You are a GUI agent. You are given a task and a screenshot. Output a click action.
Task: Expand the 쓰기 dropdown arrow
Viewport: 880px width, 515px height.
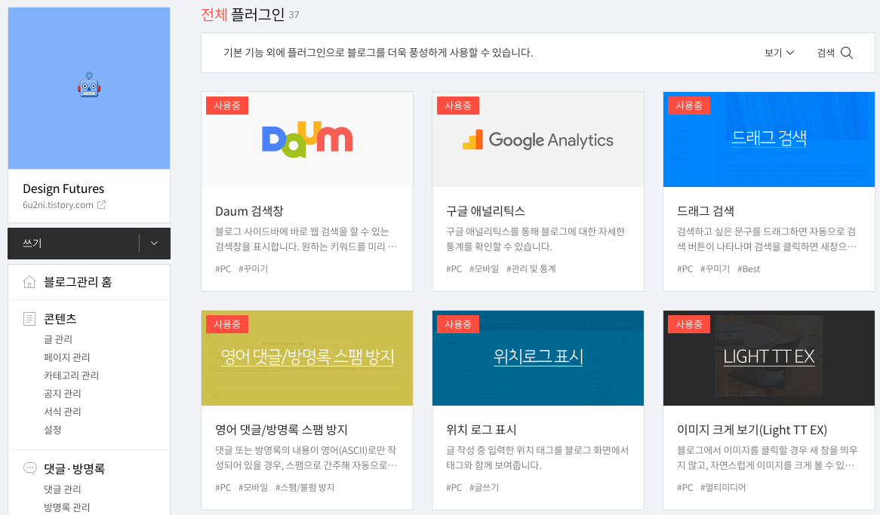point(154,243)
